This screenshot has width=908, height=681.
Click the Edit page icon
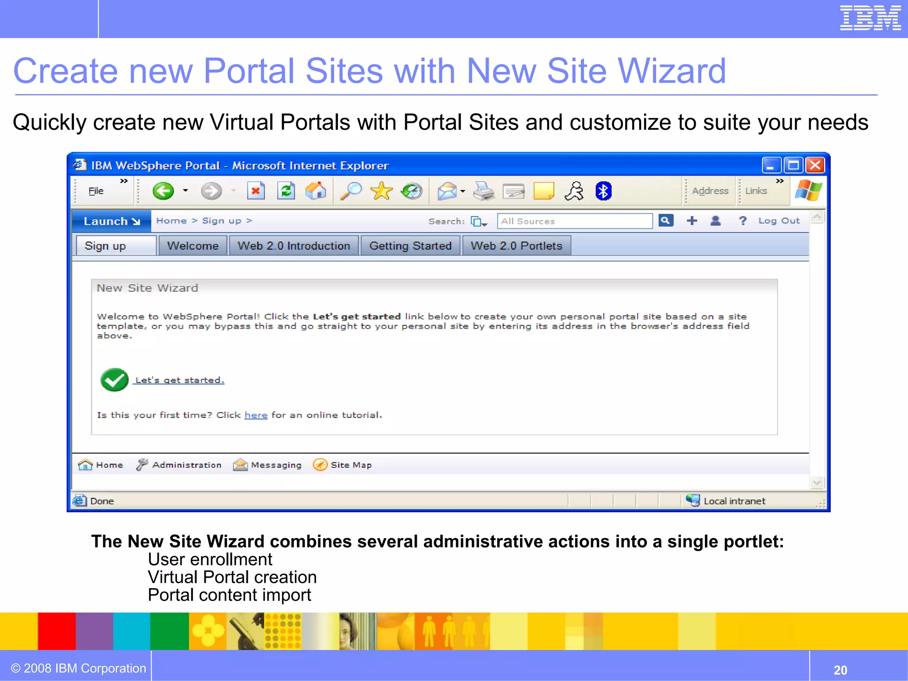(514, 191)
